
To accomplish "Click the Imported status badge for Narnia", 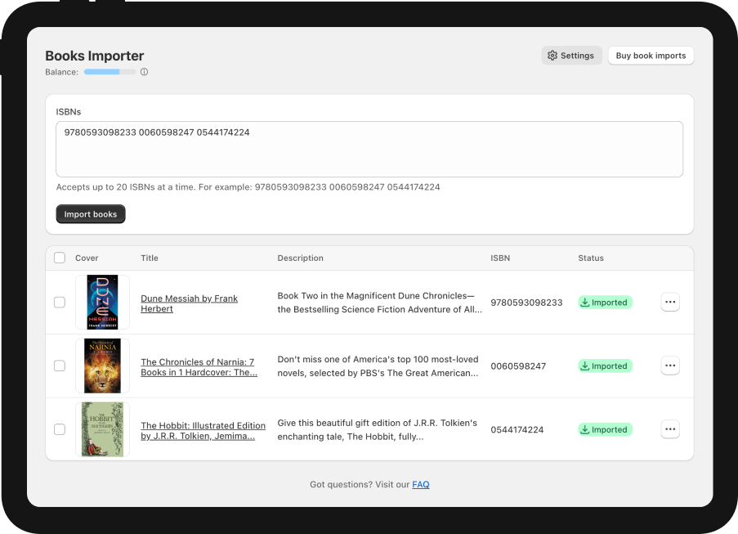I will pyautogui.click(x=605, y=366).
